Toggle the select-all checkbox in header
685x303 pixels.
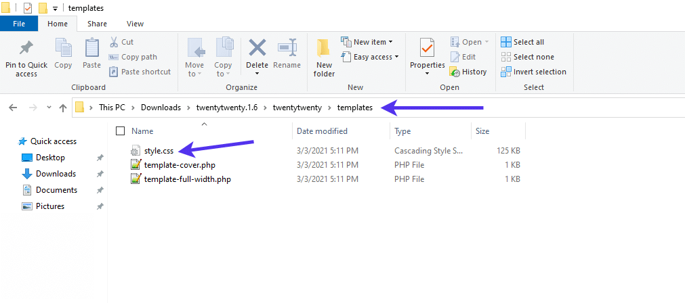coord(121,131)
